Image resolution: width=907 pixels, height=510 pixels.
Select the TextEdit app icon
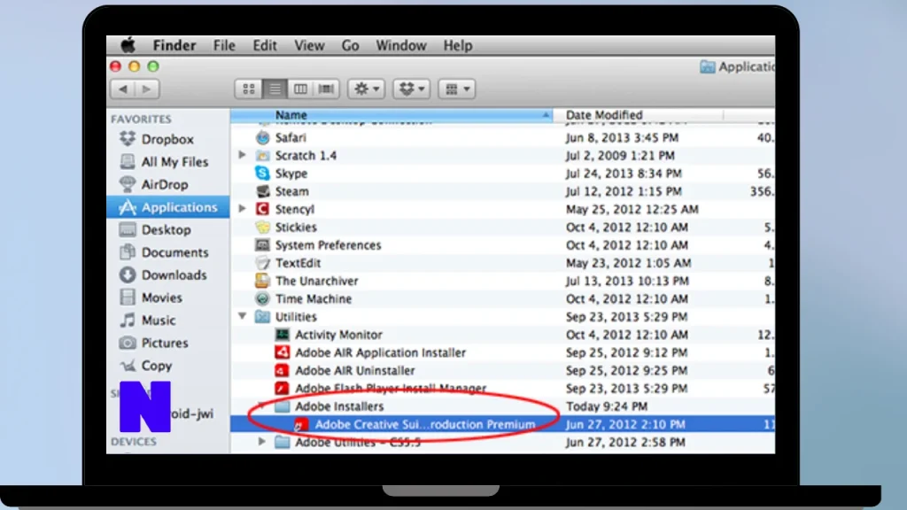pyautogui.click(x=262, y=263)
